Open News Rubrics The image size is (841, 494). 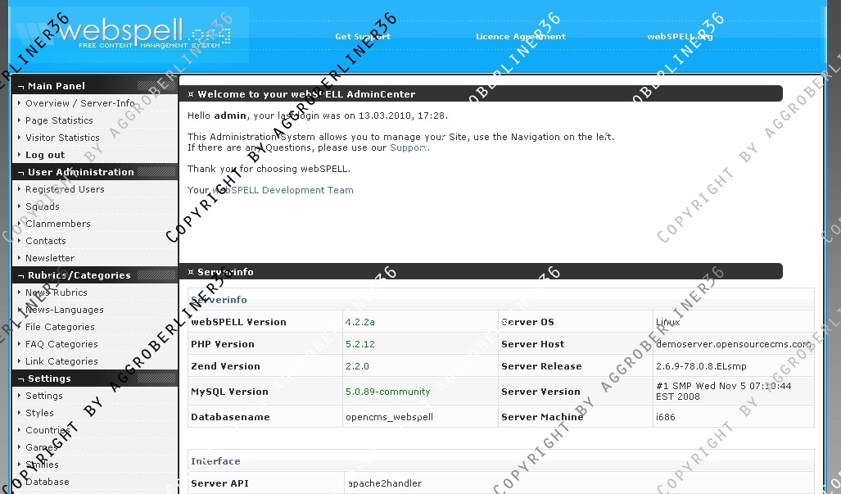coord(57,292)
